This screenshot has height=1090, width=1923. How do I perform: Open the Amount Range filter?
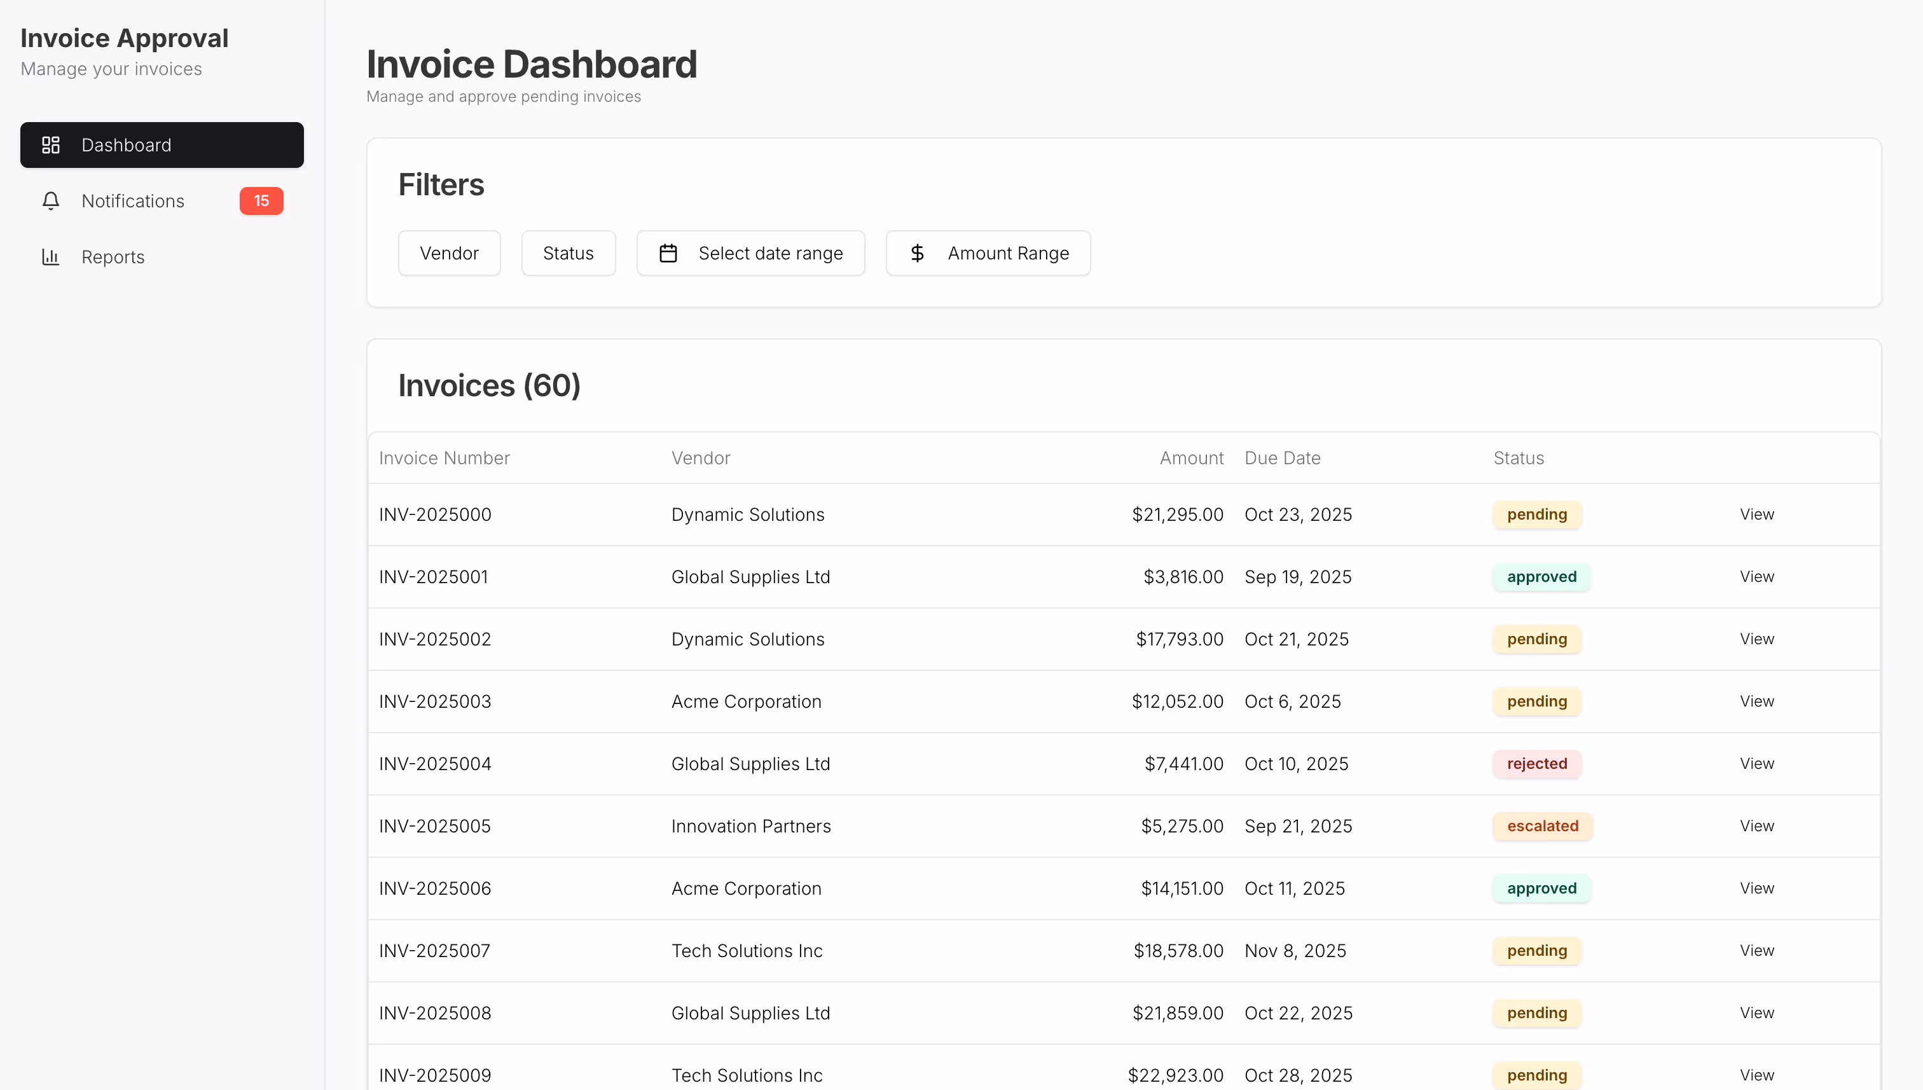988,254
